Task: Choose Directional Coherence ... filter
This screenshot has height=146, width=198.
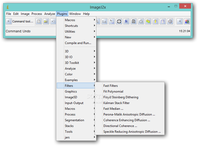Action: pyautogui.click(x=130, y=126)
